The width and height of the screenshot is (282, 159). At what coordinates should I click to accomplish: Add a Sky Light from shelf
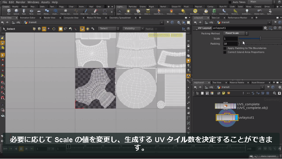[x=206, y=12]
